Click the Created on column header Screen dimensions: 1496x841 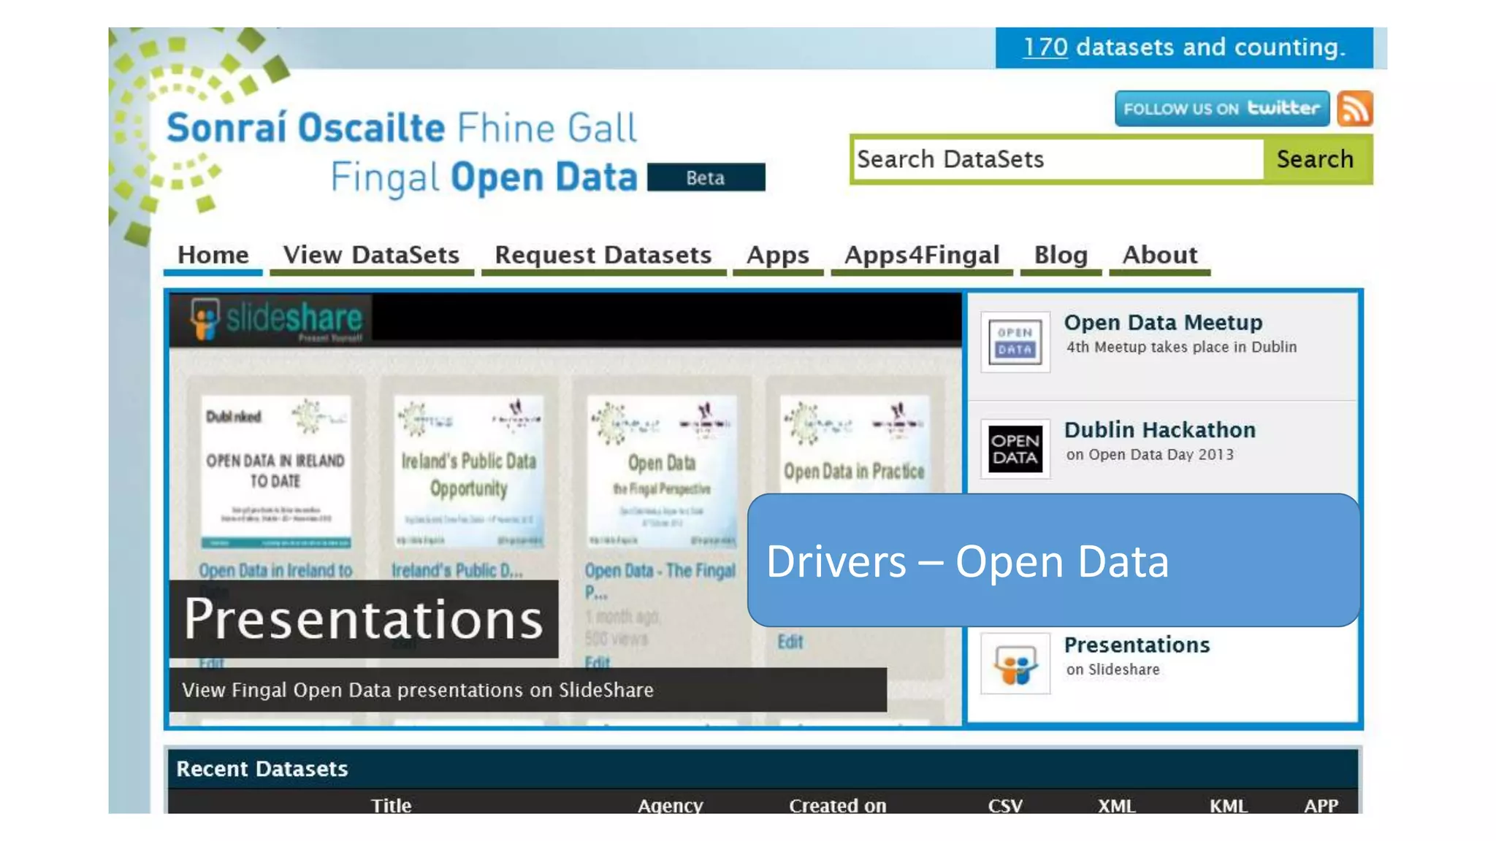[837, 805]
